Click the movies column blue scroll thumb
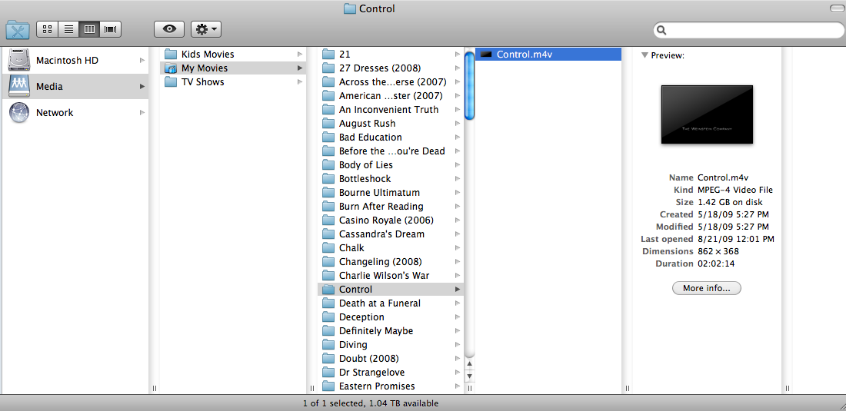This screenshot has height=411, width=846. (x=469, y=85)
